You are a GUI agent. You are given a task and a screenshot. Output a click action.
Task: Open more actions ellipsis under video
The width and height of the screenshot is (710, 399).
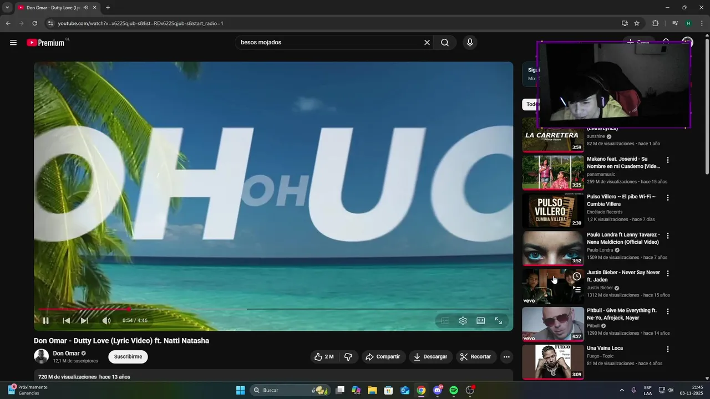click(x=506, y=357)
